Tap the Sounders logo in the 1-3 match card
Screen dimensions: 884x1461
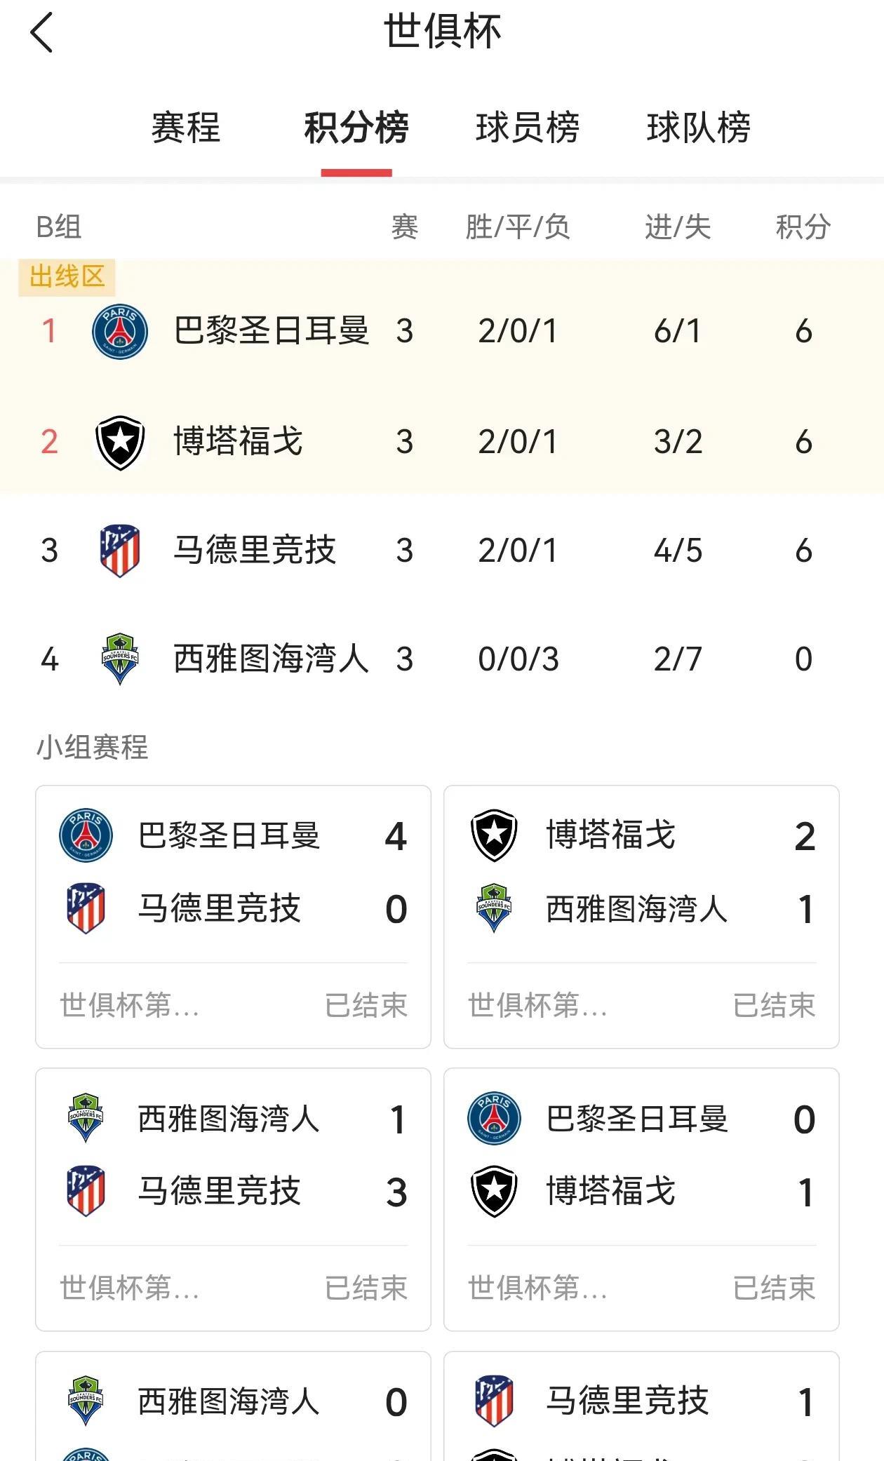pyautogui.click(x=86, y=1118)
